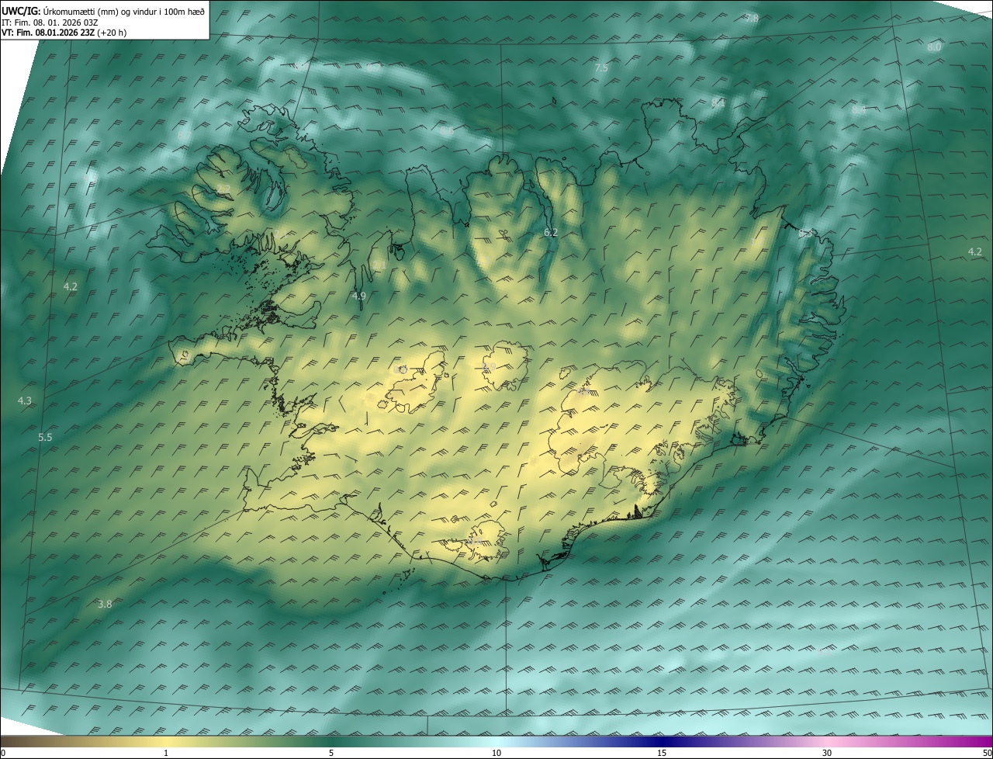The height and width of the screenshot is (759, 993).
Task: Click the 6.2 value label on the map
Action: 551,232
